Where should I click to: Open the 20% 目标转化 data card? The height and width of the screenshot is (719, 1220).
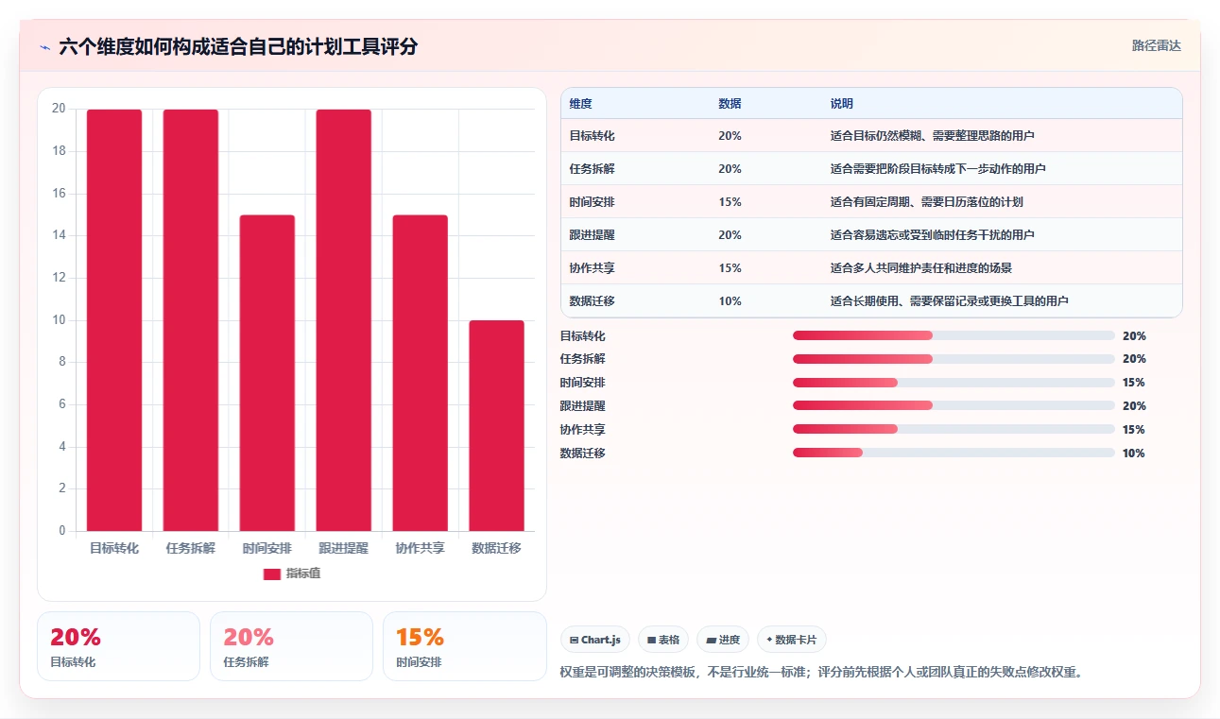118,646
